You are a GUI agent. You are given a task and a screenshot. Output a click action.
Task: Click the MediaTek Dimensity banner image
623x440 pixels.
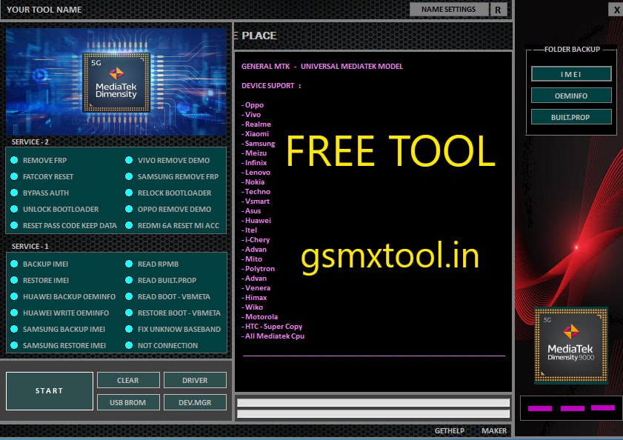(x=116, y=82)
